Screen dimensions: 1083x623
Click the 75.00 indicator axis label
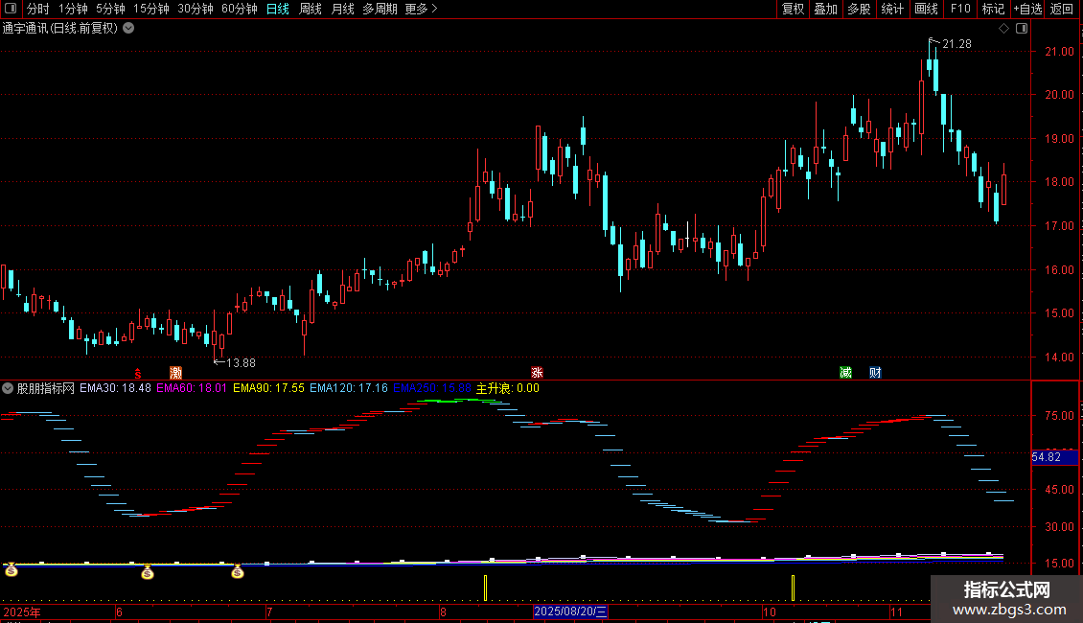click(x=1059, y=416)
